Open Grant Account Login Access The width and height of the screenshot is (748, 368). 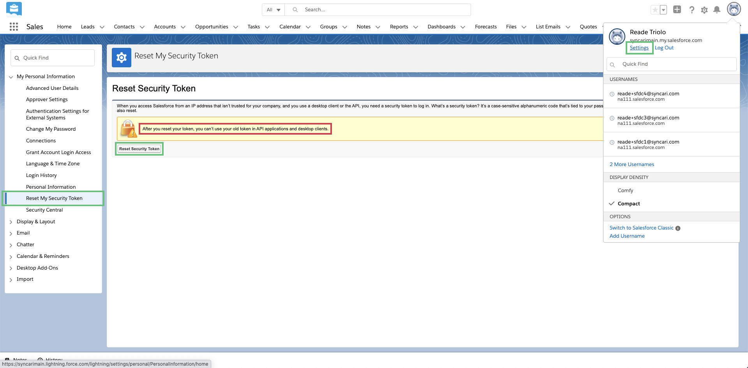pos(58,152)
